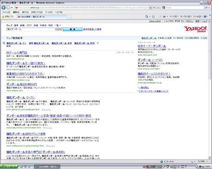Viewport: 212px width, 169px height.
Task: Click the blue Help question mark icon
Action: [205, 17]
